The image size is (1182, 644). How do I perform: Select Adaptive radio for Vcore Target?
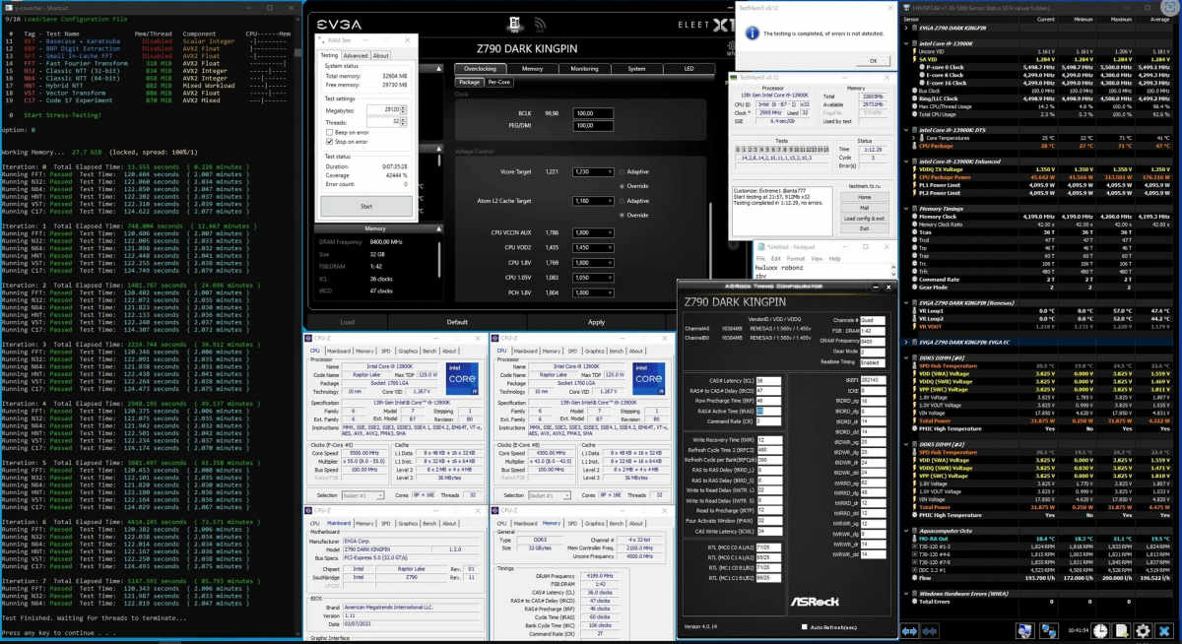point(623,171)
